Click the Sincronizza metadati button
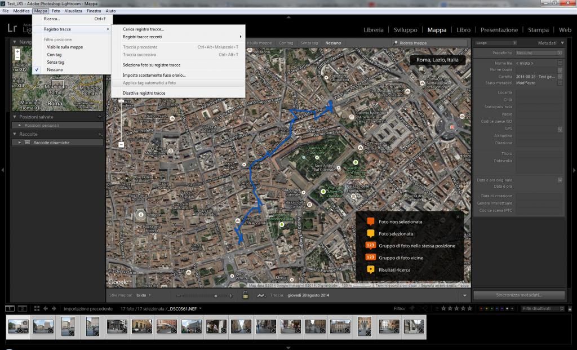 [x=519, y=295]
